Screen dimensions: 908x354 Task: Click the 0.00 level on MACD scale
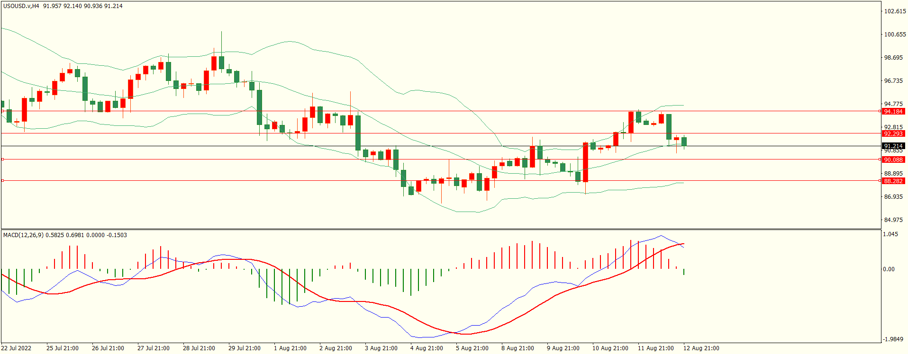pyautogui.click(x=889, y=269)
